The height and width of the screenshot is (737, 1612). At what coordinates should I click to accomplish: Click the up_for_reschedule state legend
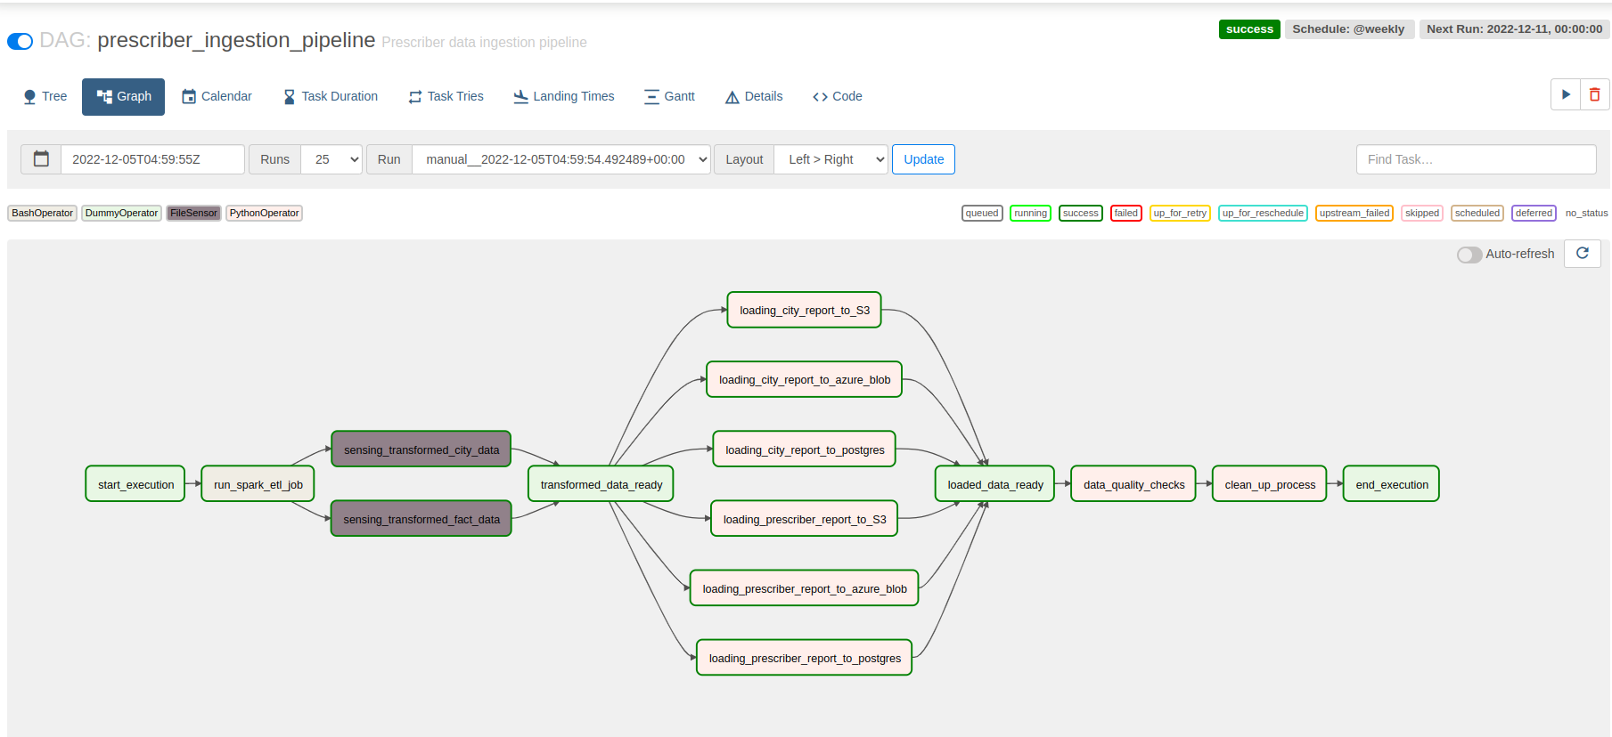click(1263, 213)
